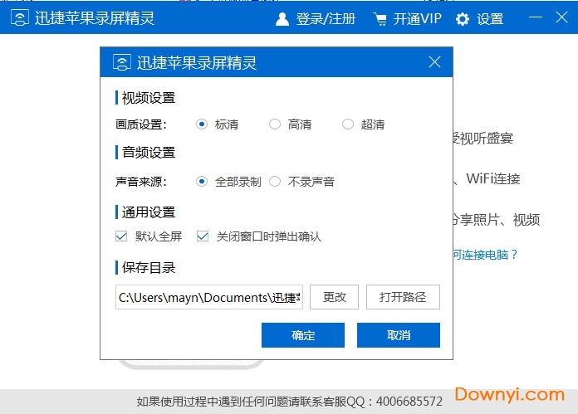
Task: Click the save directory path field
Action: (209, 297)
